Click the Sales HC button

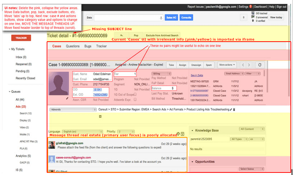point(171,18)
